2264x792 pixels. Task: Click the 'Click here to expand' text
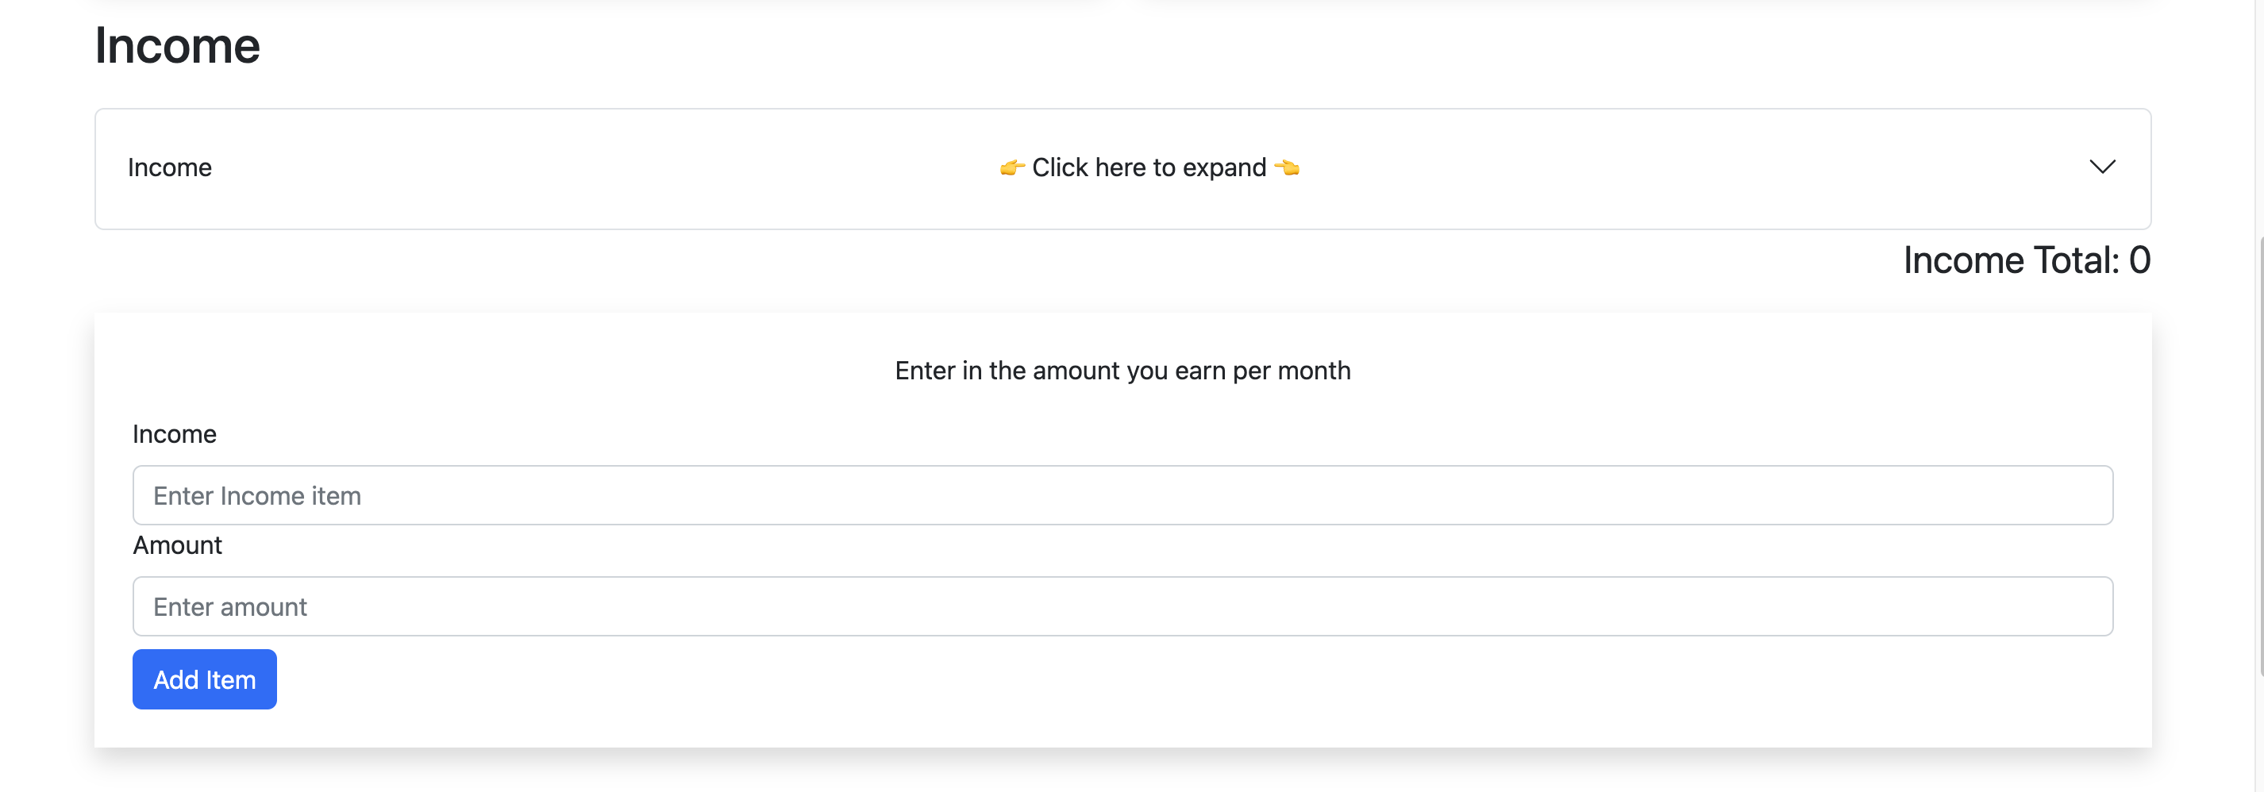tap(1149, 167)
